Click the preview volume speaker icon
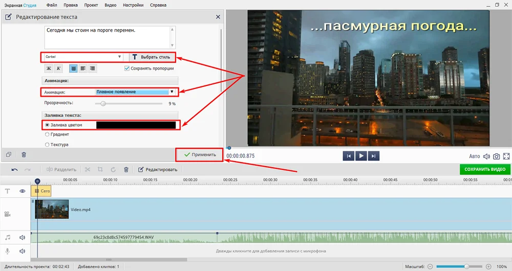This screenshot has width=512, height=271. (486, 156)
